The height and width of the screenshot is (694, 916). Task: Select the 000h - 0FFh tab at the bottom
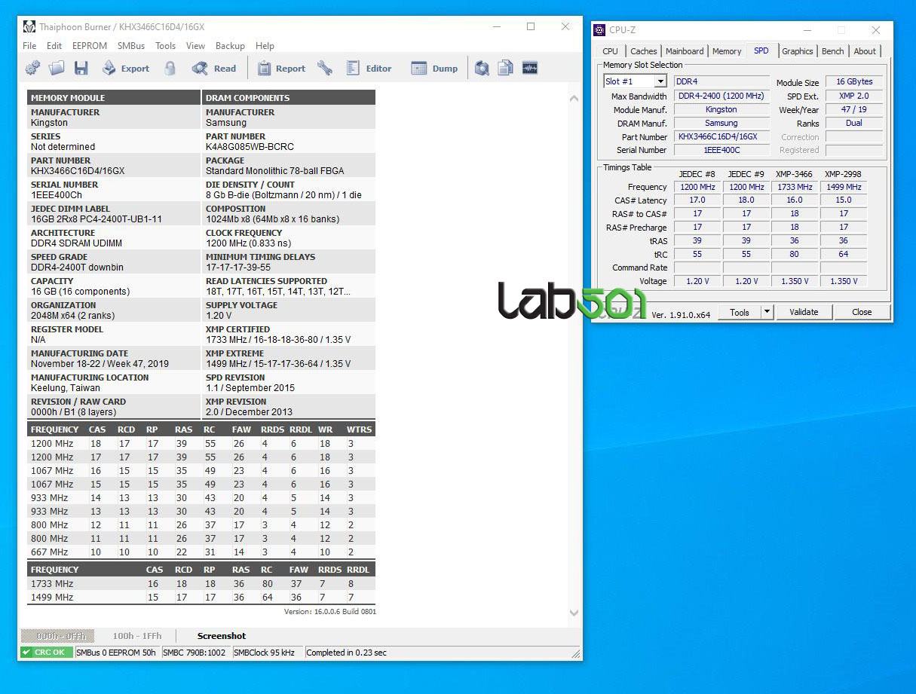click(x=57, y=636)
